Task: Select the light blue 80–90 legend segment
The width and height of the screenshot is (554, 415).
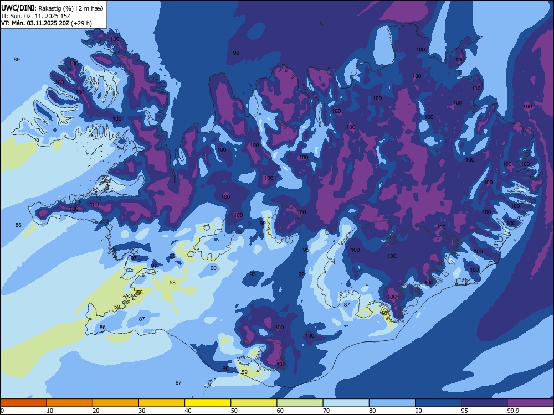Action: [x=392, y=403]
